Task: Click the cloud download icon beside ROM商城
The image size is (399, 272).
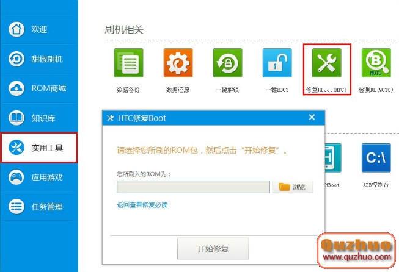Action: click(16, 88)
